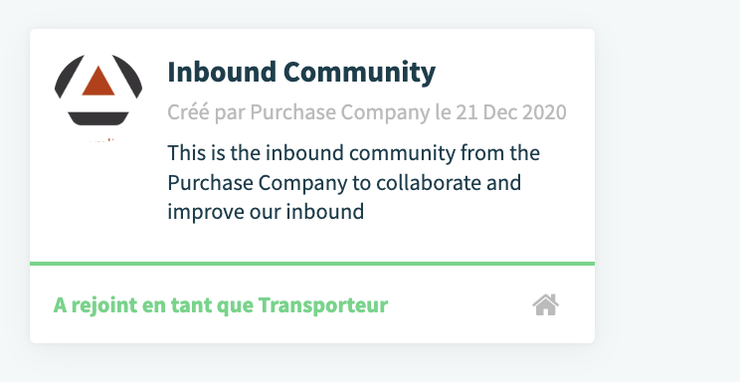Viewport: 740px width, 382px height.
Task: Click the date 21 Dec 2020
Action: 511,112
